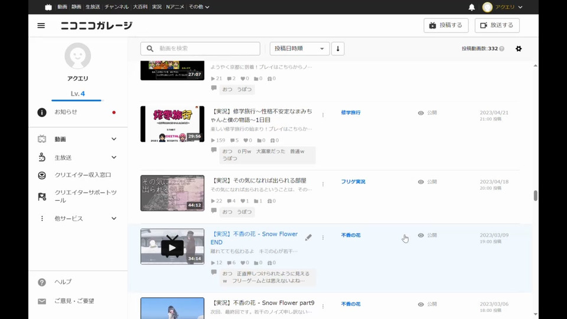The height and width of the screenshot is (319, 567).
Task: Open the 修学旅行 series link
Action: click(x=351, y=113)
